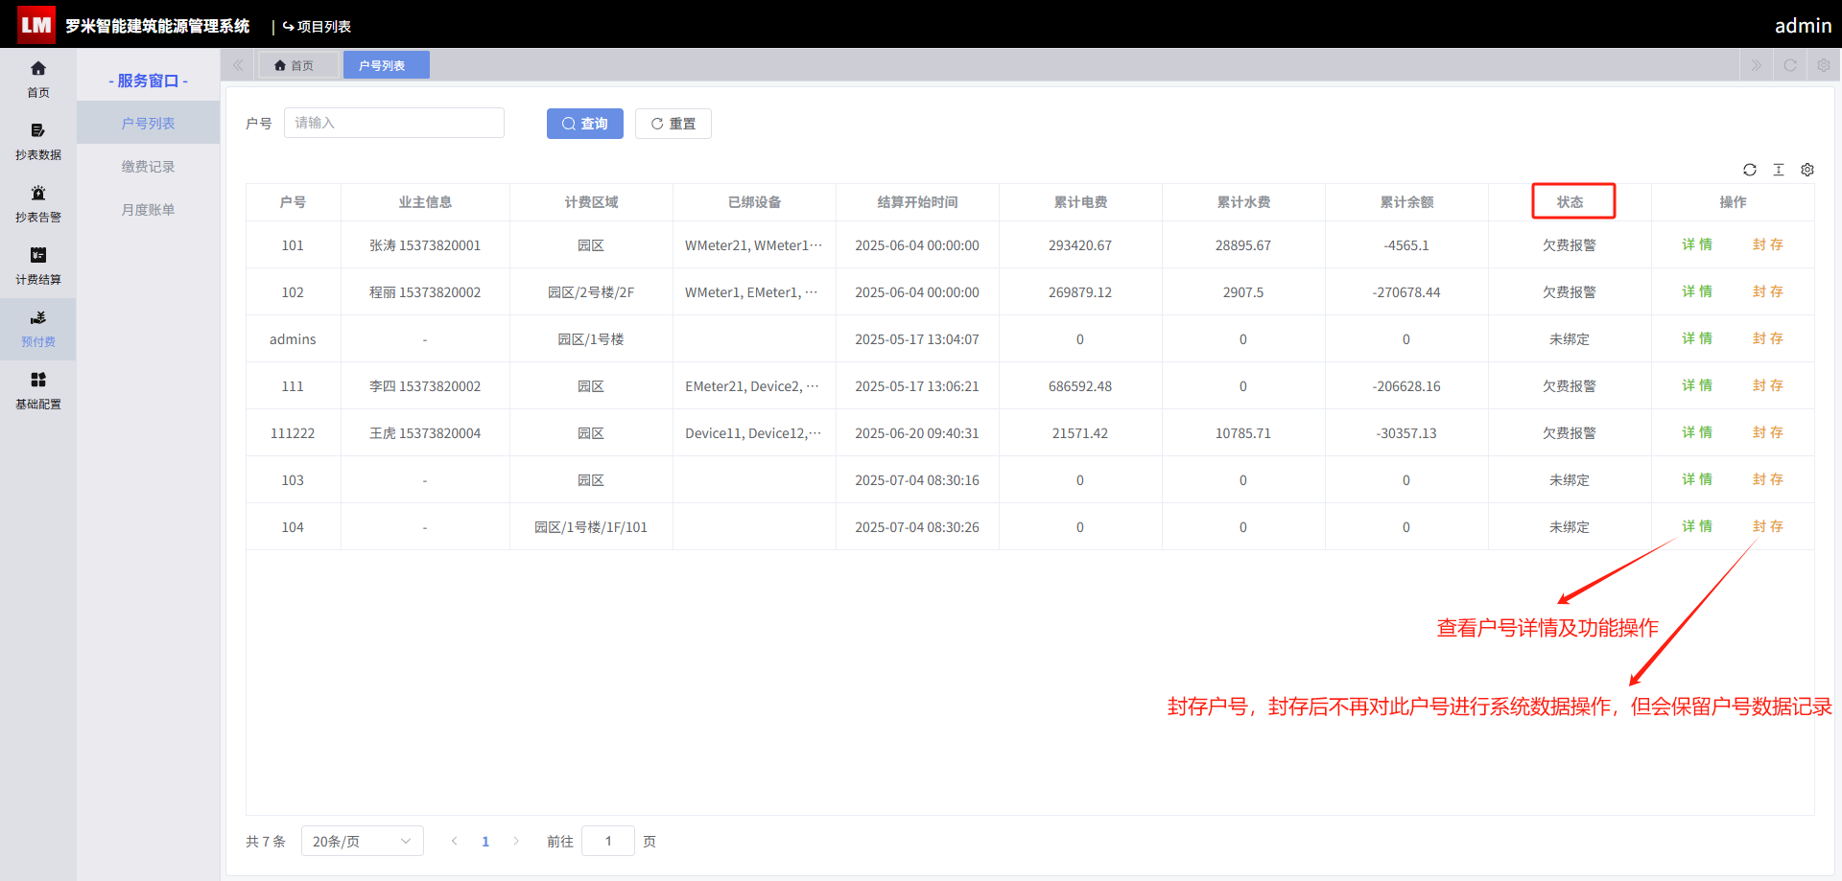The height and width of the screenshot is (881, 1842).
Task: Click the 累计余额 column header
Action: point(1406,202)
